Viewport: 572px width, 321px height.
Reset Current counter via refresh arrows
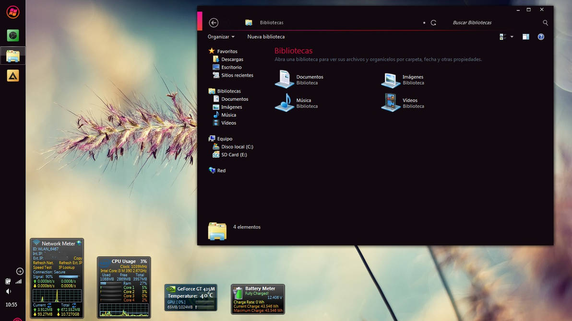[49, 305]
